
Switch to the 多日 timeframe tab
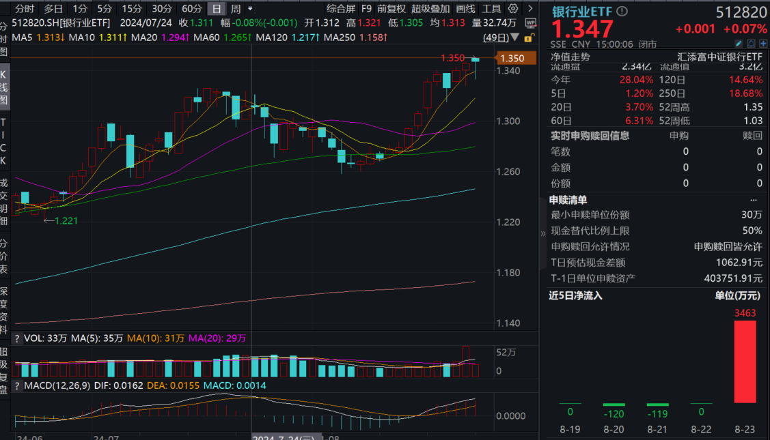53,8
